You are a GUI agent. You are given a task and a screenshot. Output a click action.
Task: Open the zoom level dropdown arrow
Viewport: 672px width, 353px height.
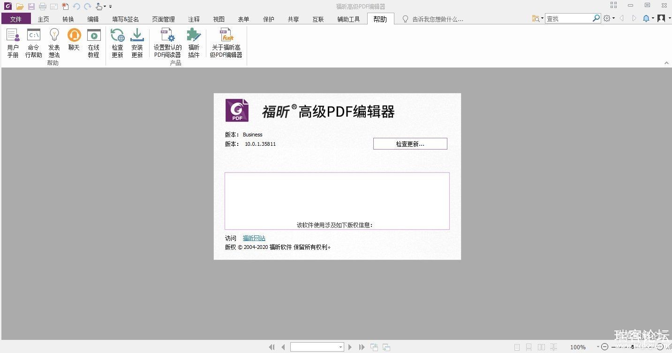598,347
